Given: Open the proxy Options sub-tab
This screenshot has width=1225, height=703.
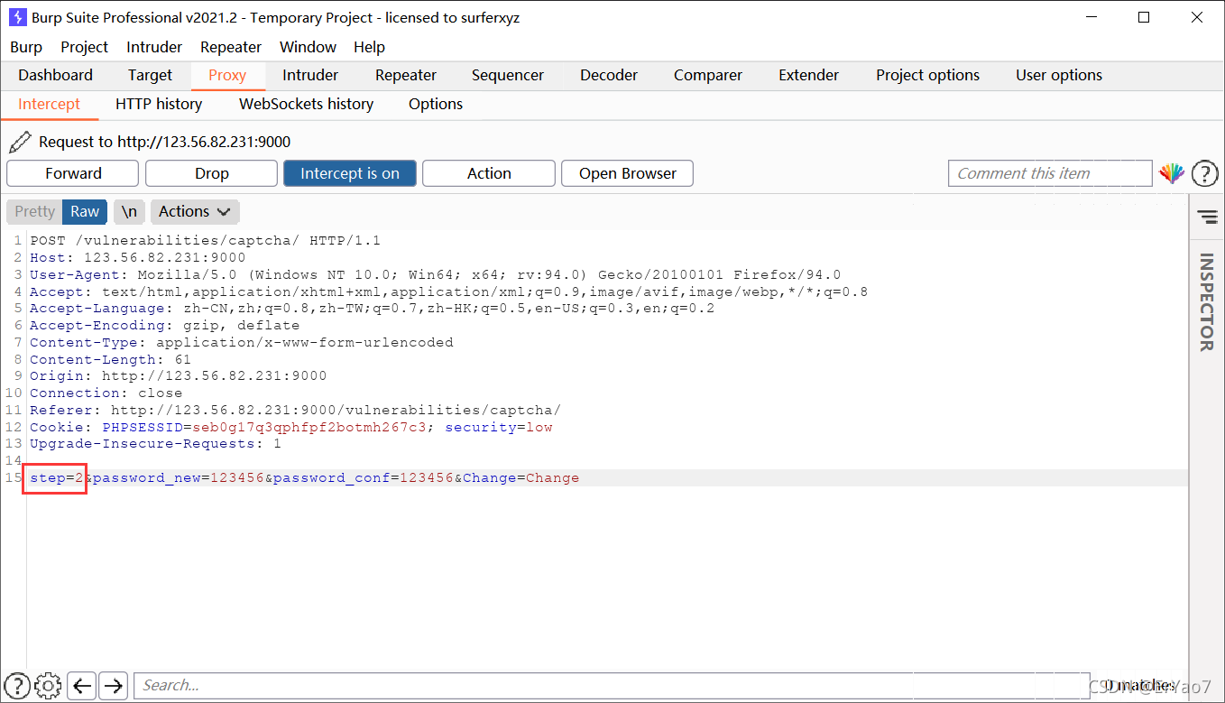Looking at the screenshot, I should pyautogui.click(x=436, y=104).
